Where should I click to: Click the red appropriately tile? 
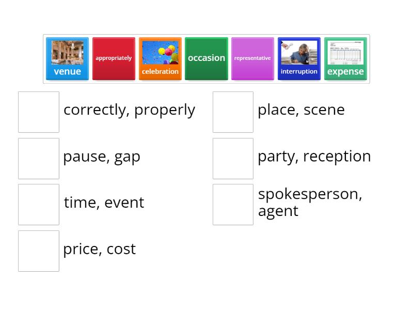click(114, 59)
